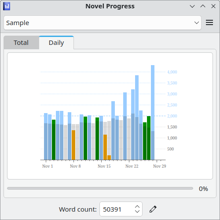Click the Novel Progress app icon

[7, 6]
